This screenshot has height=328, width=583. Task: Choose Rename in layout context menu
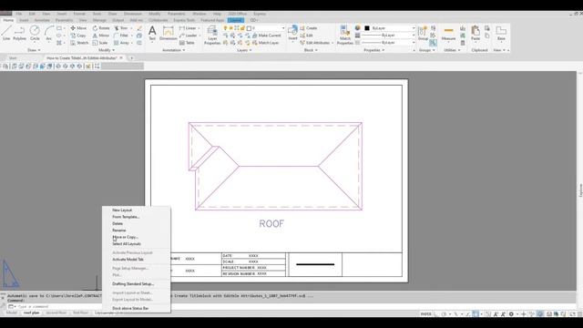(119, 231)
